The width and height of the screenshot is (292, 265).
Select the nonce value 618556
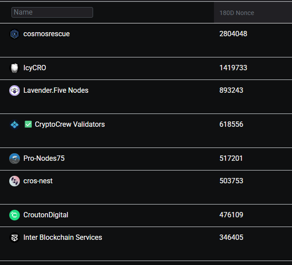(231, 124)
